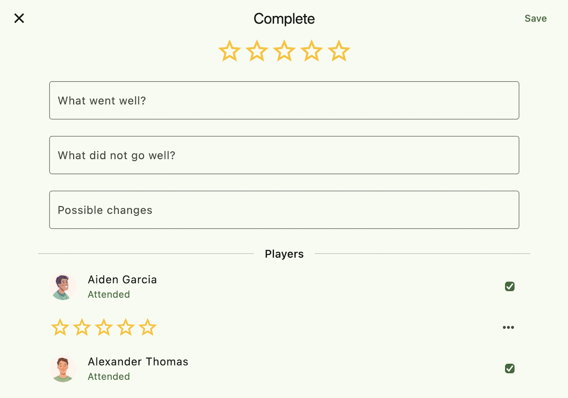Viewport: 568px width, 398px height.
Task: Rate Aiden Garcia four stars
Action: pos(126,328)
